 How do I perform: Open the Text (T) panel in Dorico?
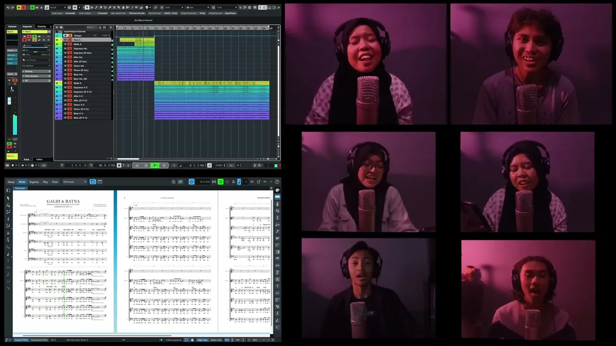[x=278, y=286]
